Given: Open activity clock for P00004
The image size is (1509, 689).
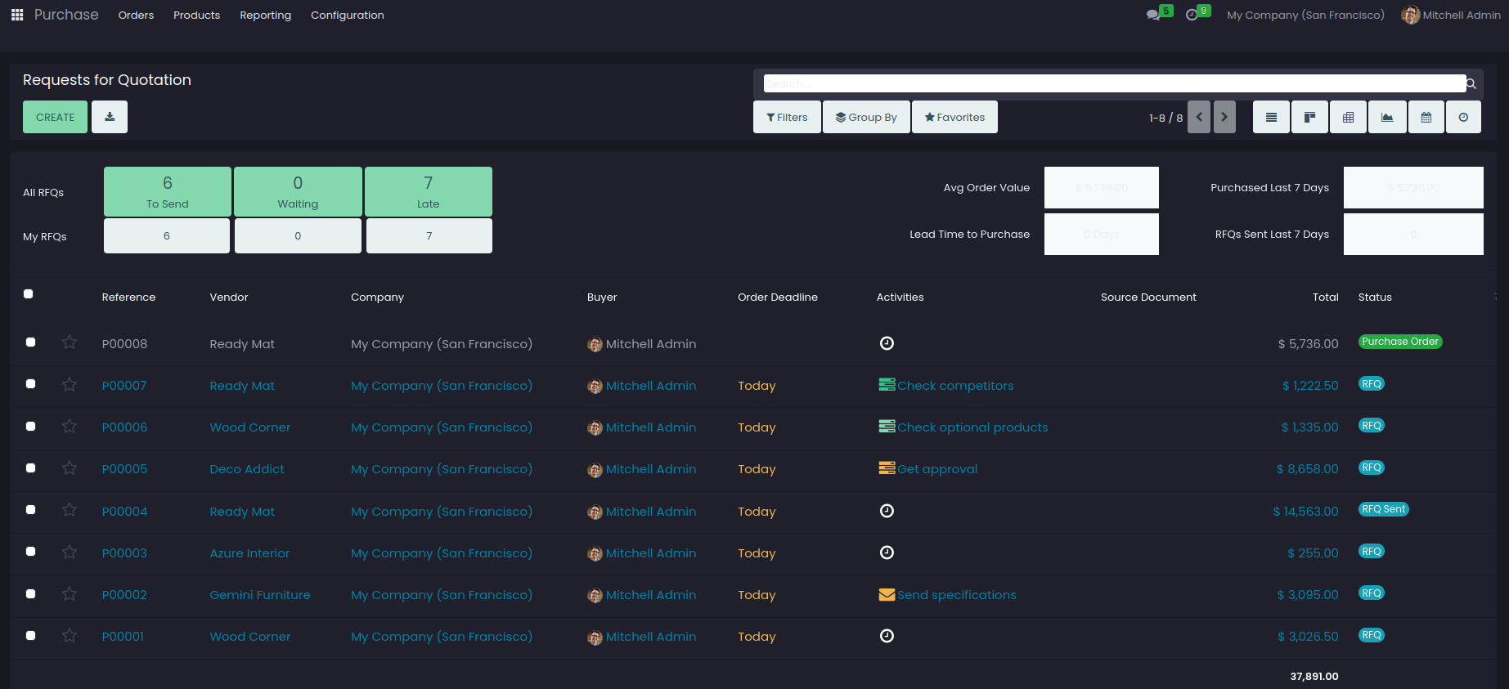Looking at the screenshot, I should click(x=887, y=511).
